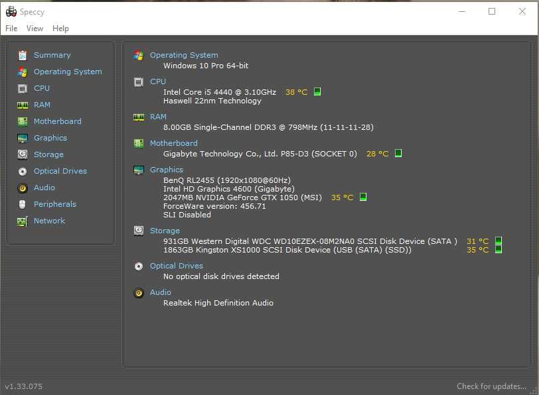
Task: Click the text Haswell 22nm Technology
Action: (212, 101)
